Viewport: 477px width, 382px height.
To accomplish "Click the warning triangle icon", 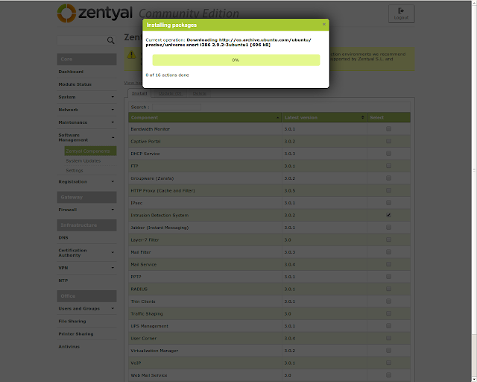I will pos(131,54).
